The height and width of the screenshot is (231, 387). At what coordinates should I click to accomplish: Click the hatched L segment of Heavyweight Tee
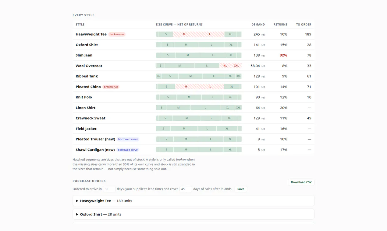click(210, 34)
